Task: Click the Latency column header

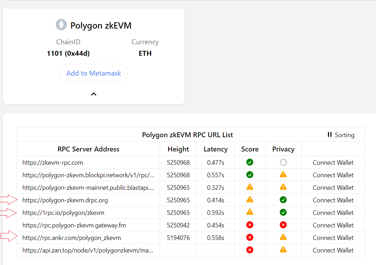Action: coord(216,149)
